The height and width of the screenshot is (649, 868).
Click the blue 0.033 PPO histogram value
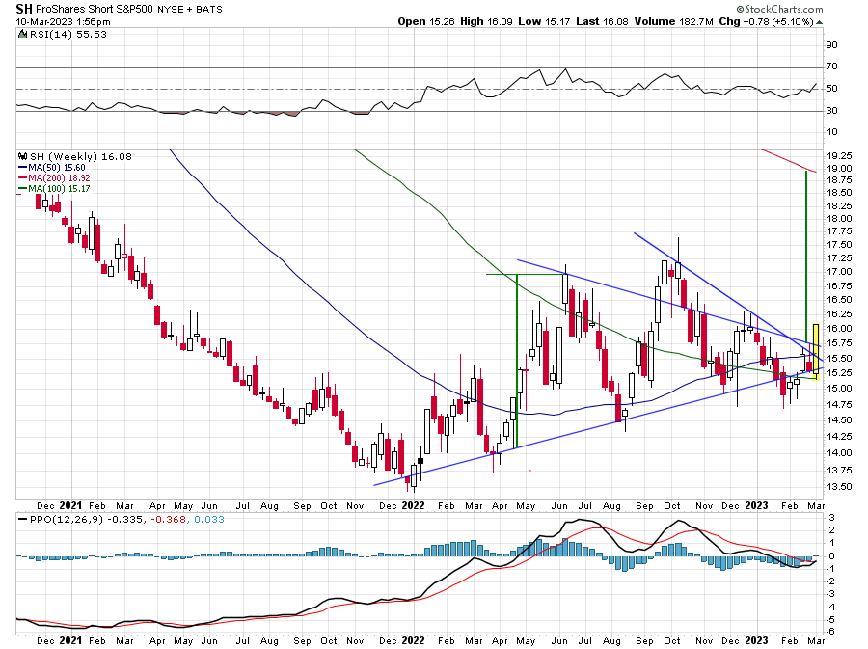(209, 520)
